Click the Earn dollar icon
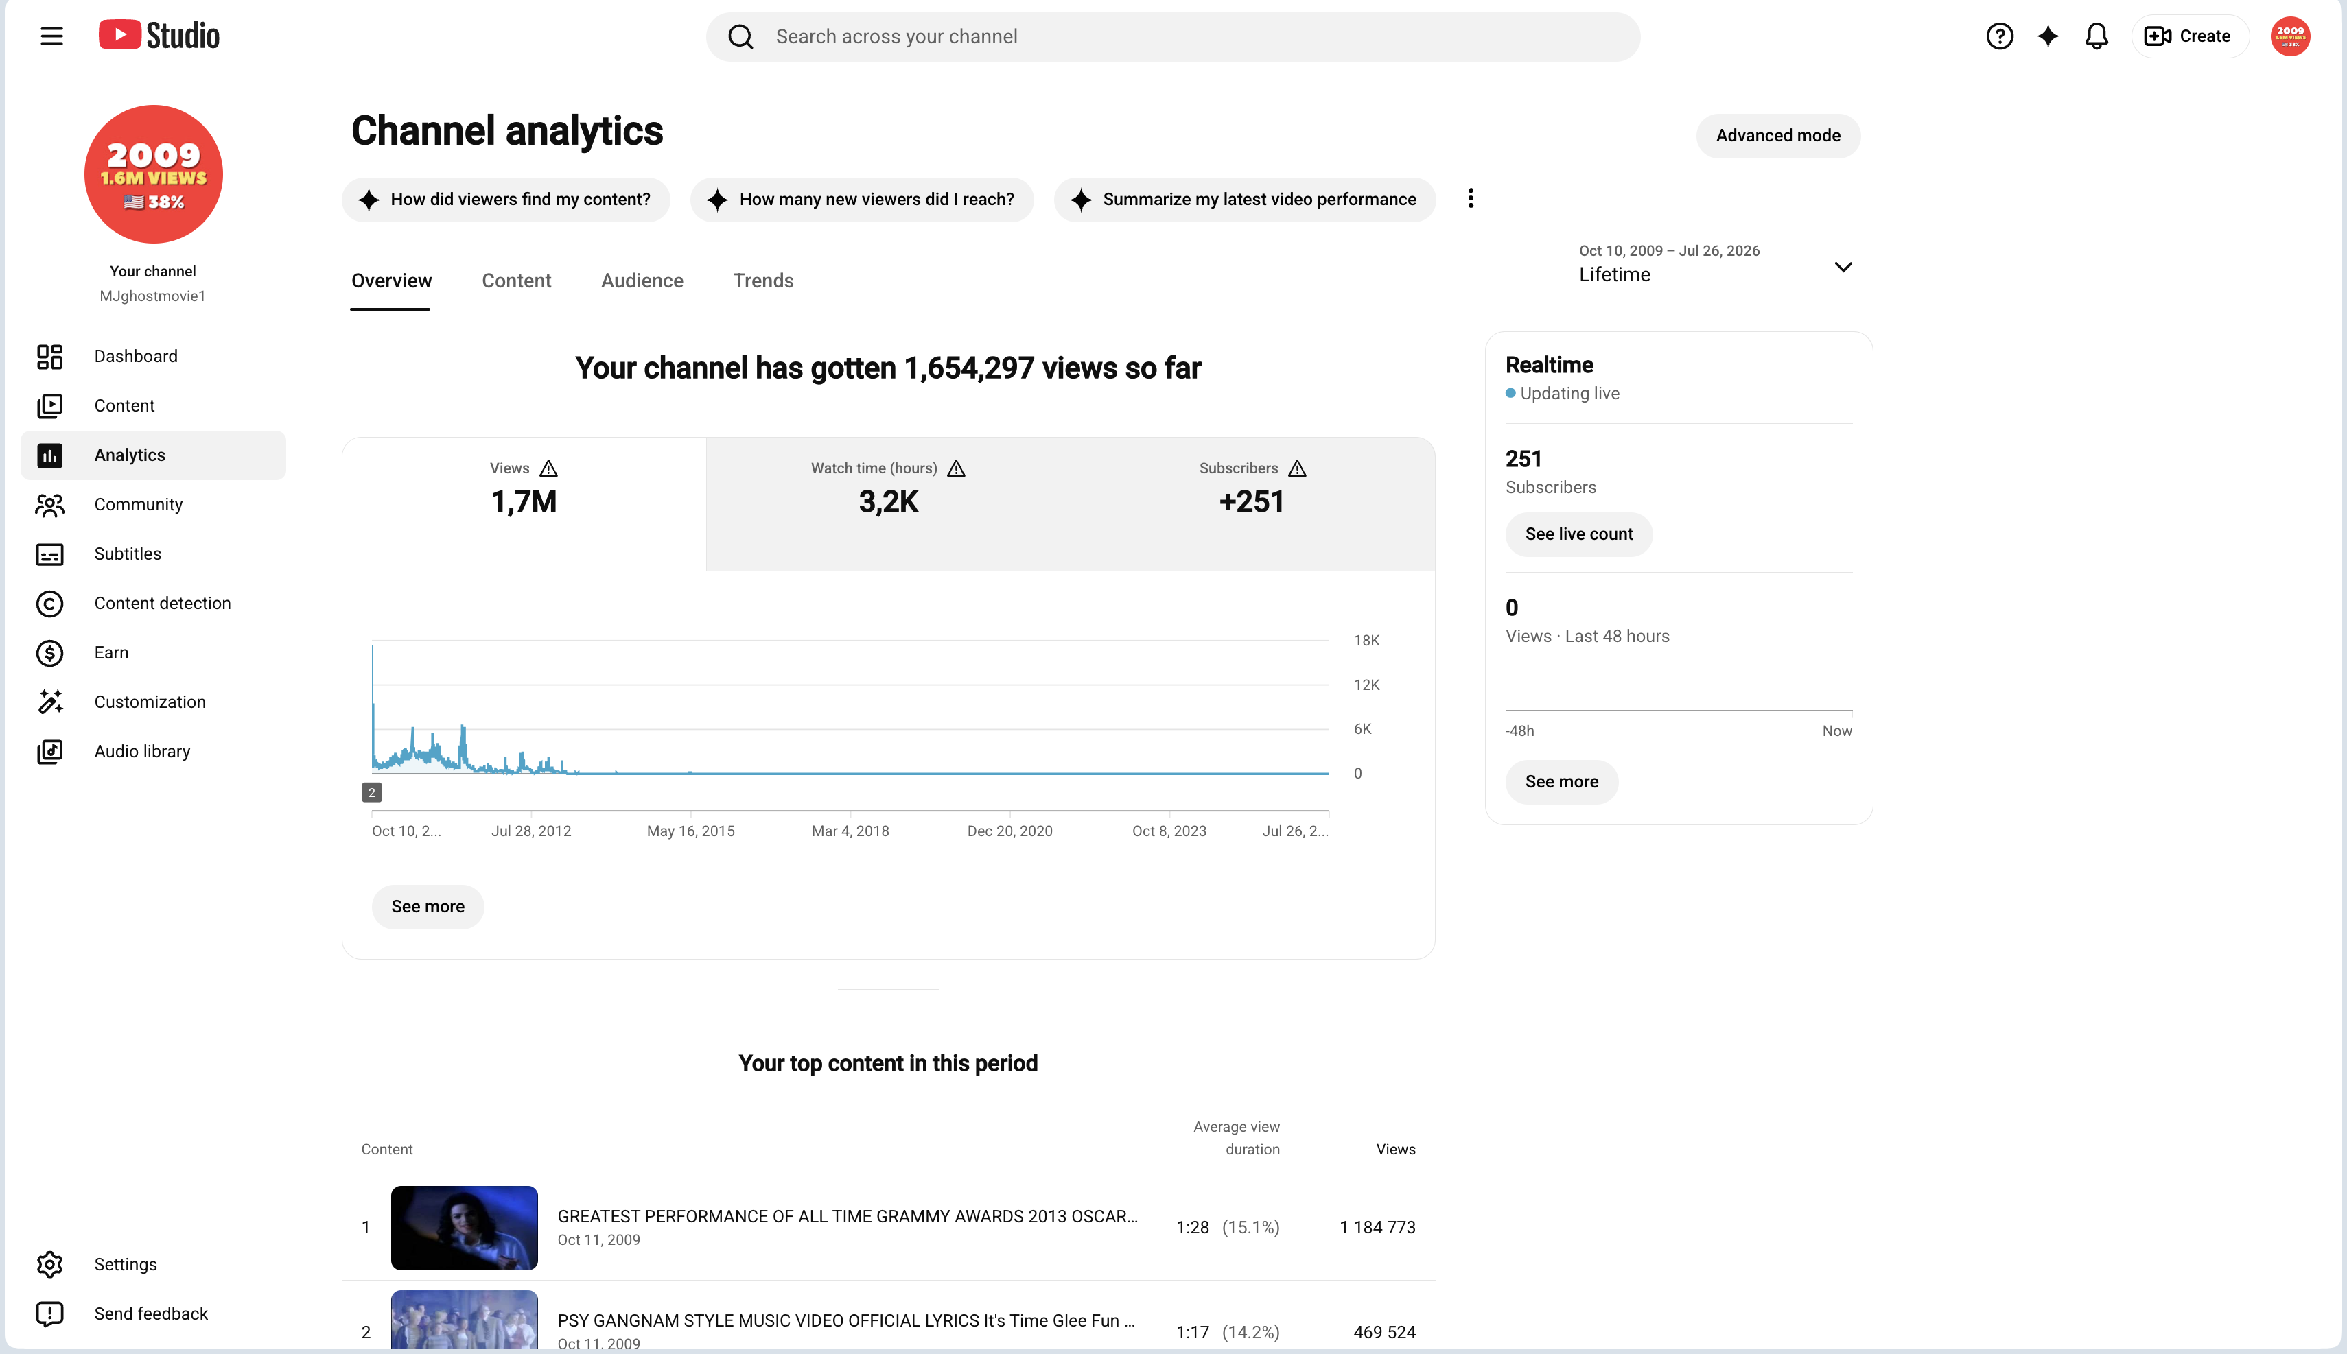Image resolution: width=2347 pixels, height=1354 pixels. [49, 652]
